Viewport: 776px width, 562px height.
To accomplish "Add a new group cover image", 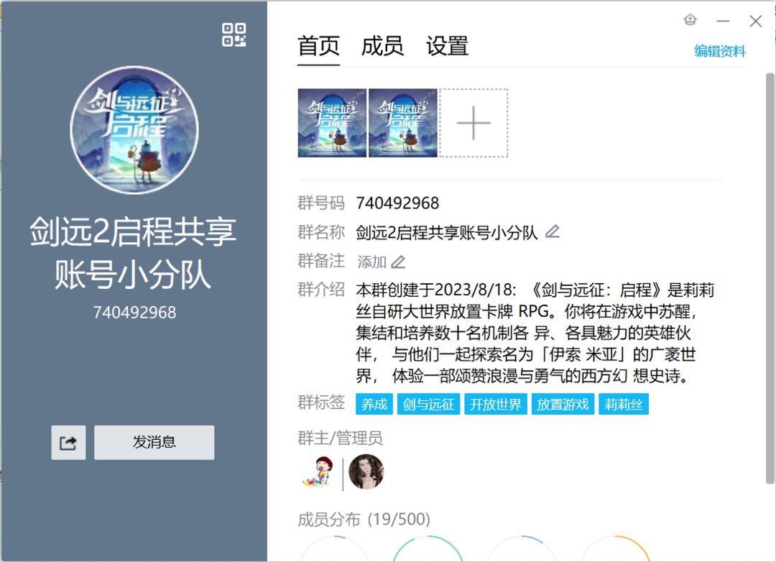I will 474,123.
